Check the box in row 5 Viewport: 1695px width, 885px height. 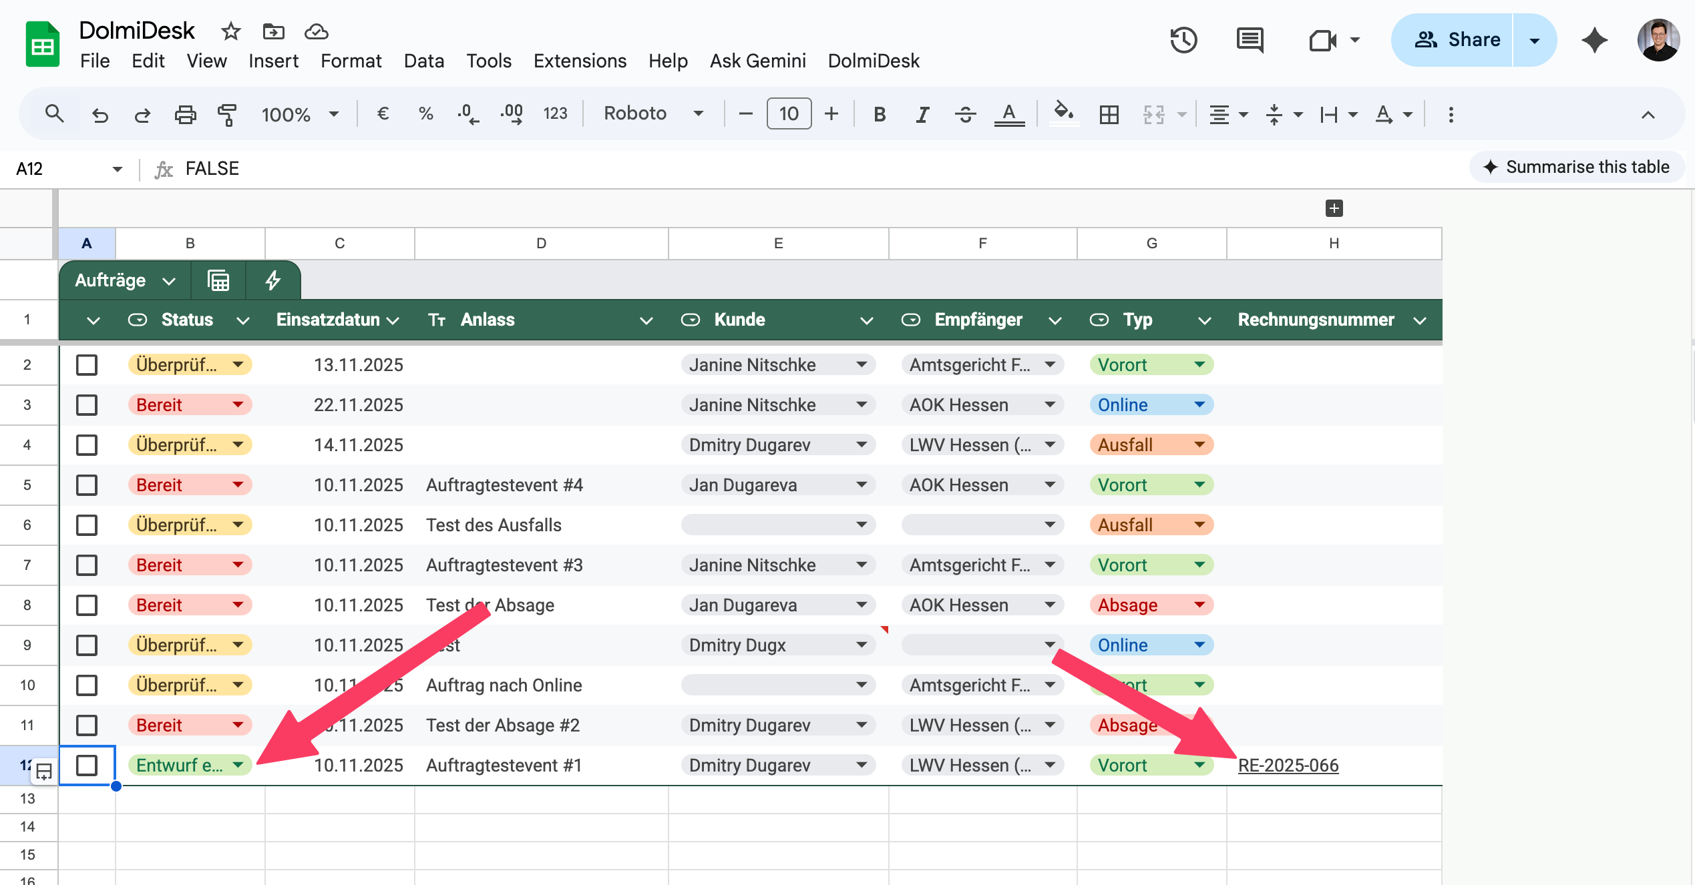[x=87, y=485]
